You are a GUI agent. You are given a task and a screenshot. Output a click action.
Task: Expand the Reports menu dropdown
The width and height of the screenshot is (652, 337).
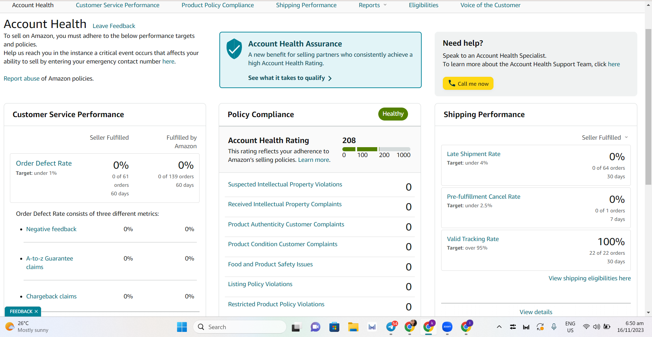(372, 5)
